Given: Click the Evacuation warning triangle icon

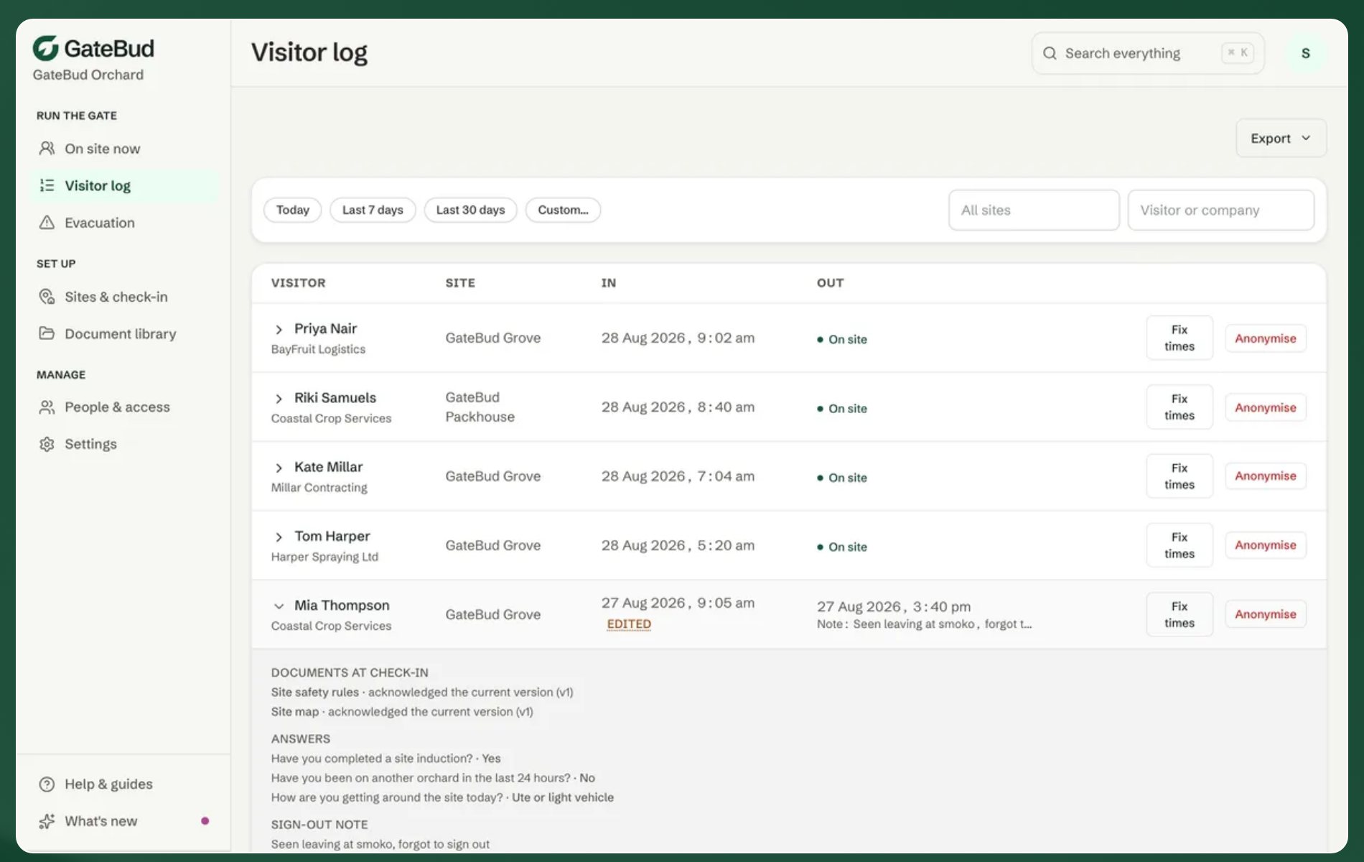Looking at the screenshot, I should pos(47,223).
